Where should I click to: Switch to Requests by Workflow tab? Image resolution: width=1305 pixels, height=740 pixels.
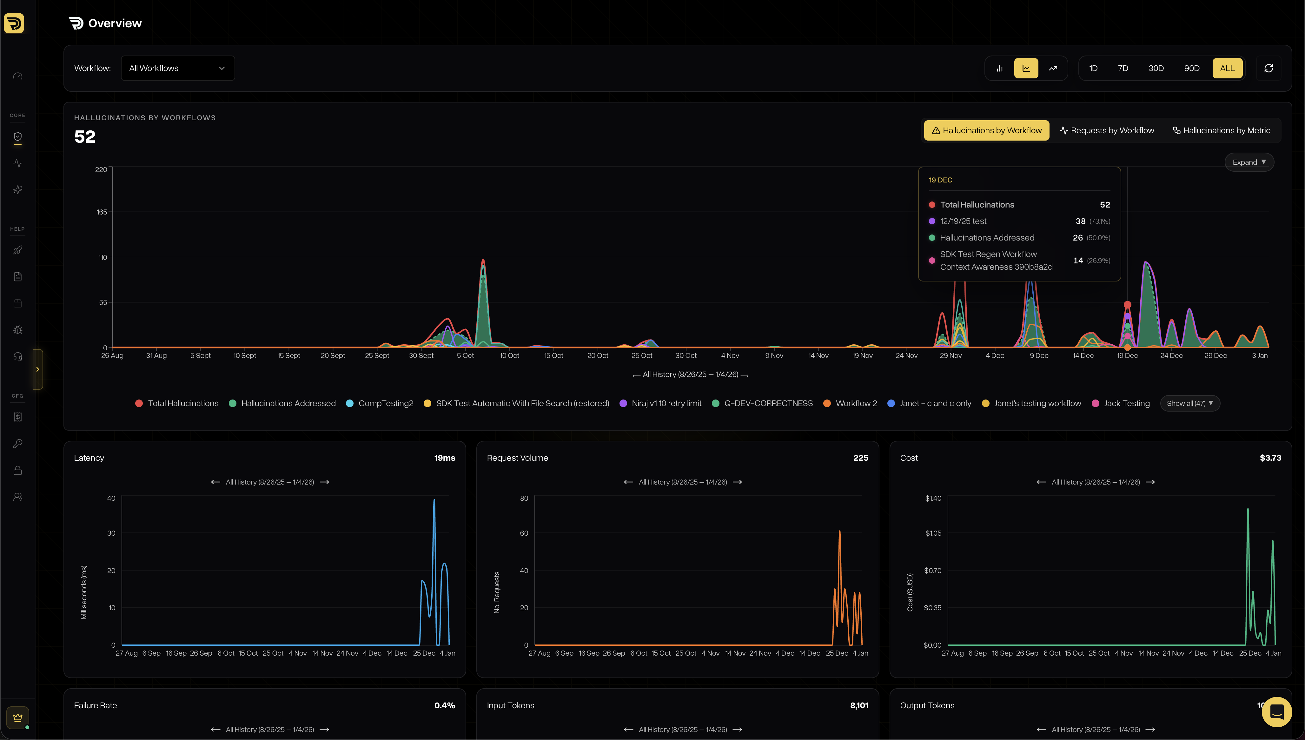(x=1107, y=130)
